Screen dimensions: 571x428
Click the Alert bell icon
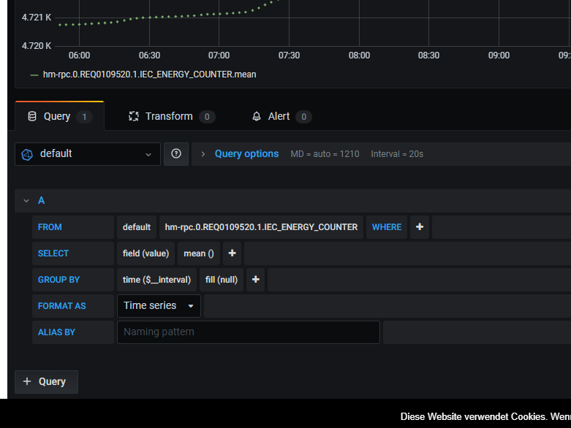pyautogui.click(x=257, y=116)
